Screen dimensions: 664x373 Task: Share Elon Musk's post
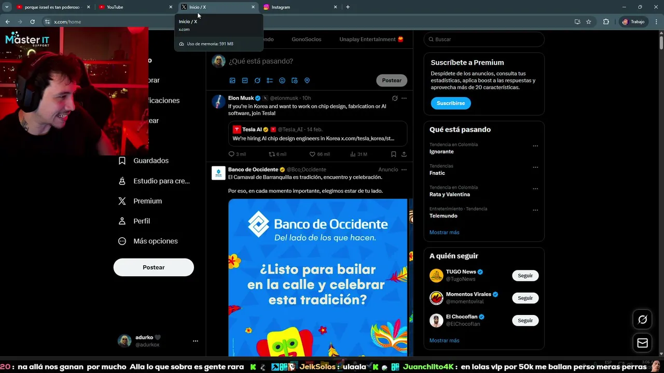(404, 154)
